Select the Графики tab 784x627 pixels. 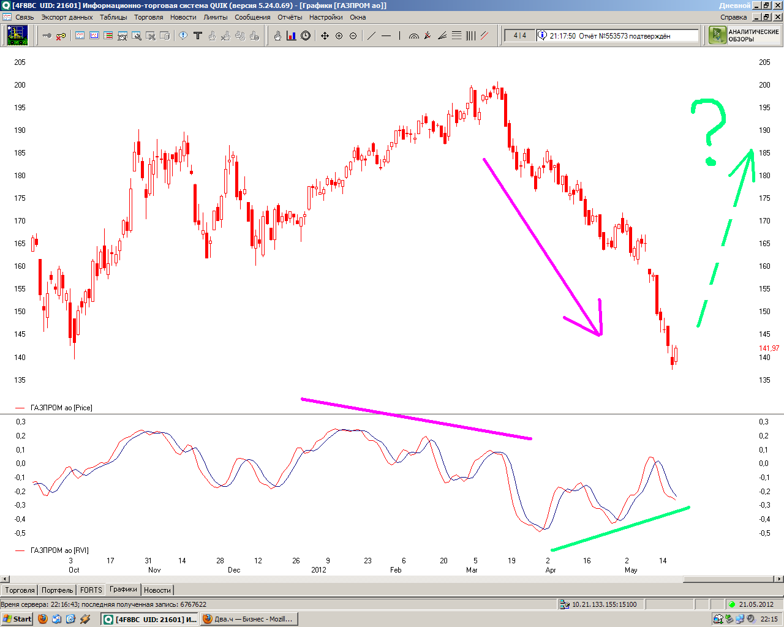[x=124, y=590]
